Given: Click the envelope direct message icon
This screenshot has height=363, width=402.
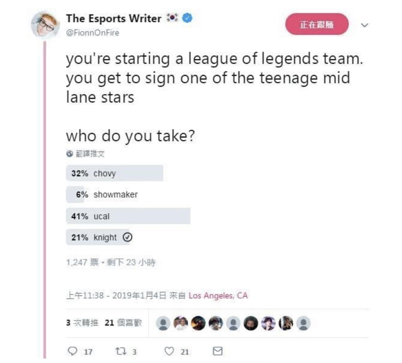Looking at the screenshot, I should (x=218, y=351).
